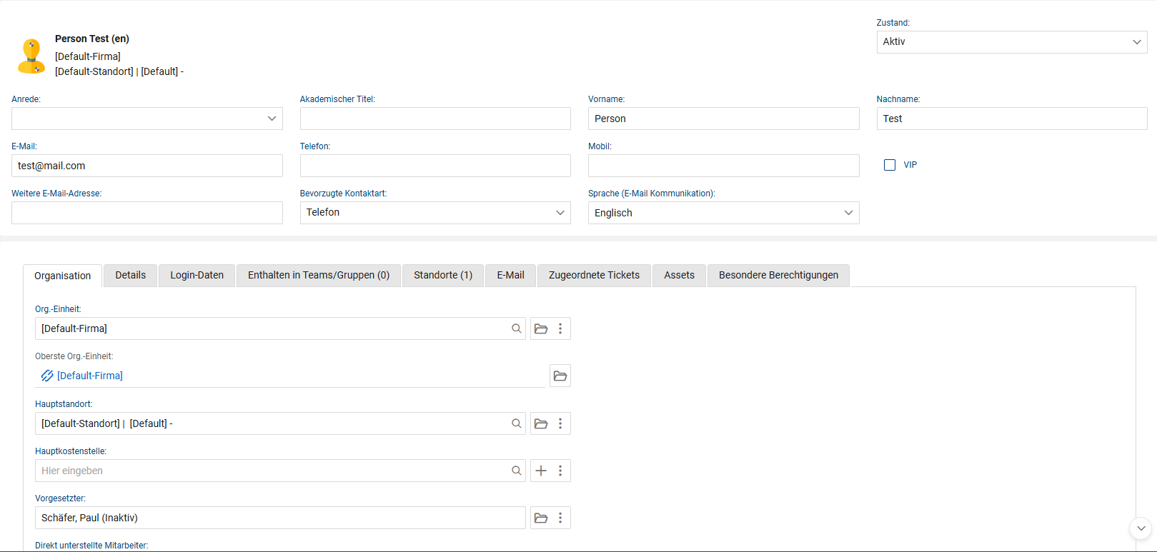Add new Hauptkostenstelle with plus icon
The image size is (1157, 552).
[x=541, y=471]
